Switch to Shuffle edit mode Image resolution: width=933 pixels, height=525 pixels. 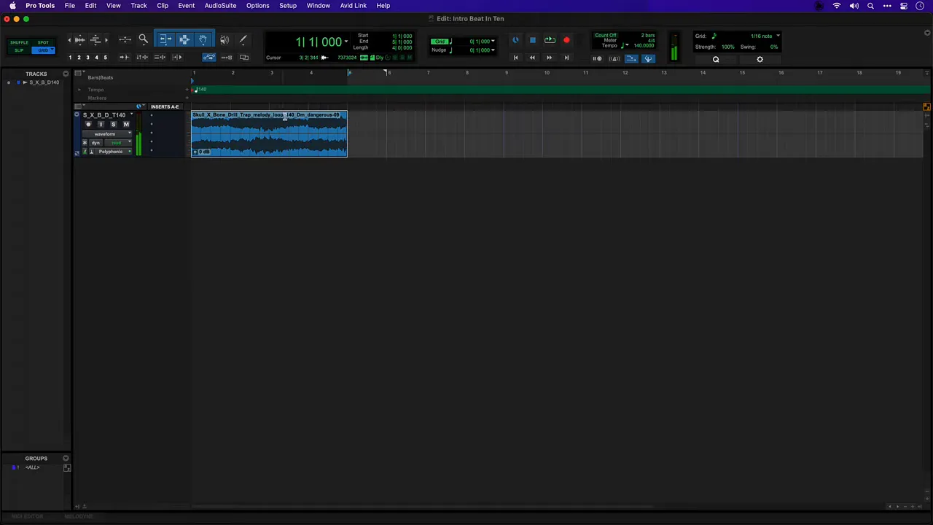tap(20, 42)
